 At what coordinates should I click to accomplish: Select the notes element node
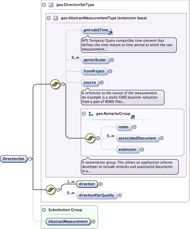pos(124,127)
